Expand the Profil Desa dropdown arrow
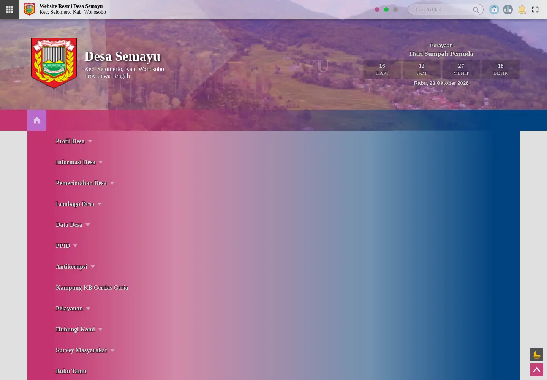The width and height of the screenshot is (547, 380). pyautogui.click(x=90, y=141)
